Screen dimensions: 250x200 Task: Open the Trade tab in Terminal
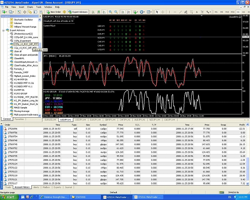(8, 187)
